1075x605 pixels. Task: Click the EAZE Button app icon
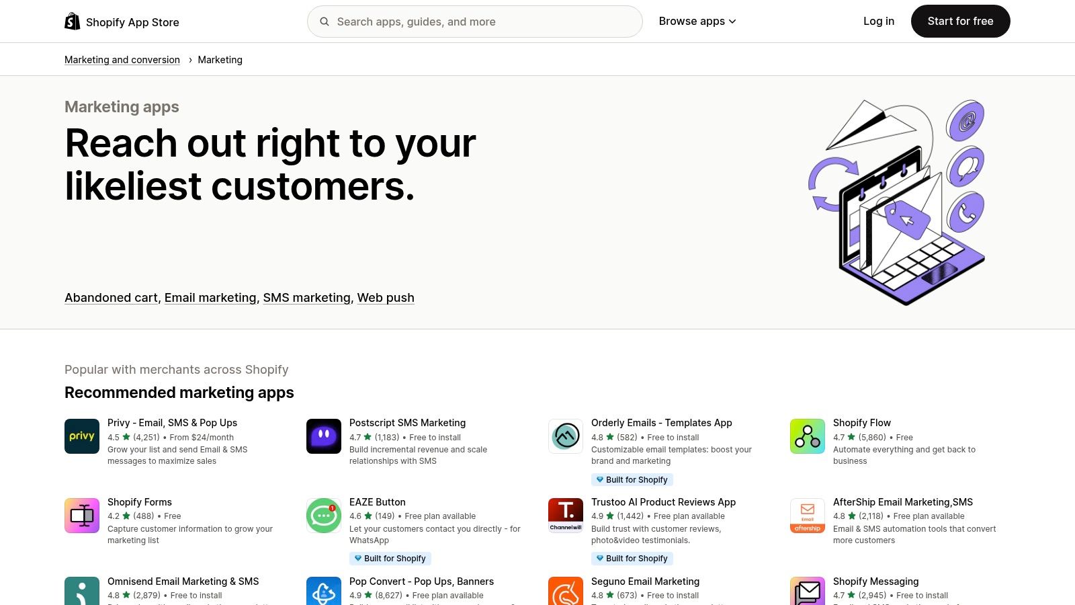coord(323,515)
